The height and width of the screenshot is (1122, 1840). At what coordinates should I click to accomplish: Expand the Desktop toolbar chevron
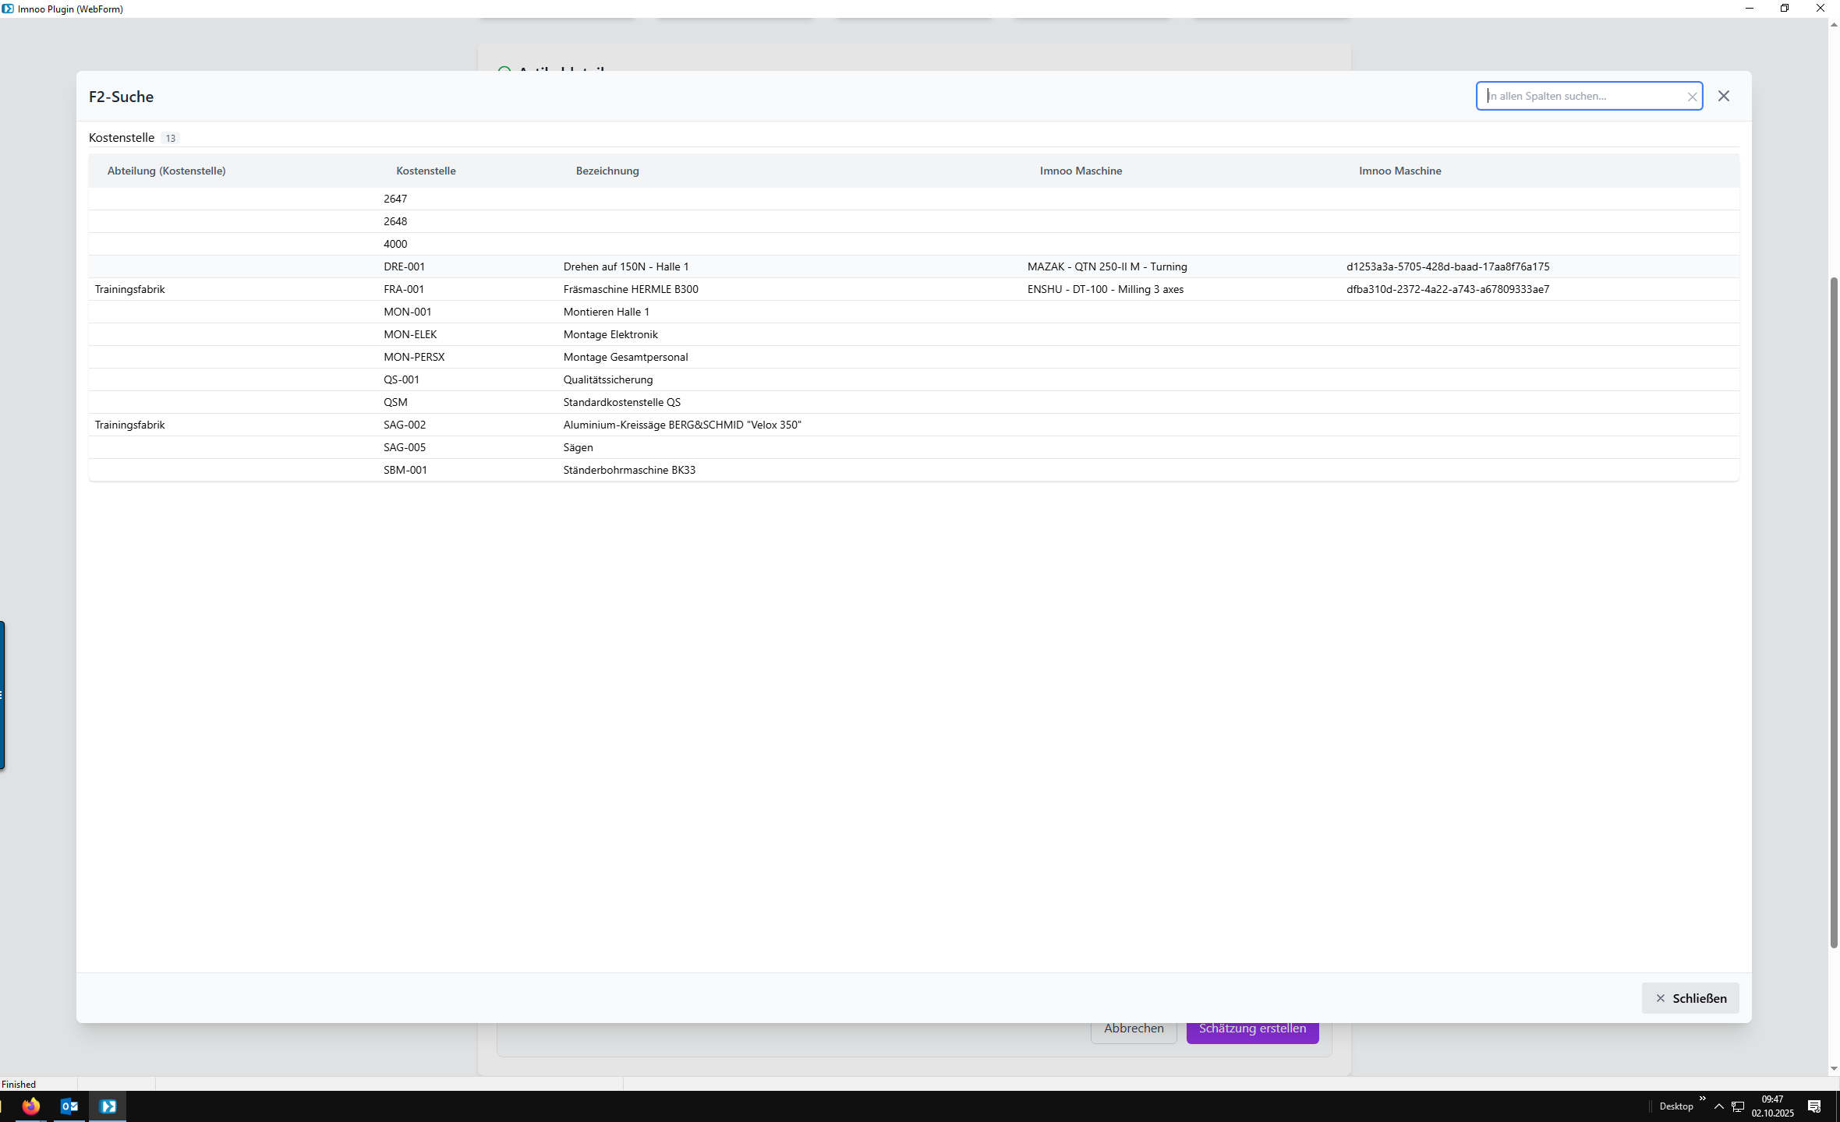[1702, 1099]
